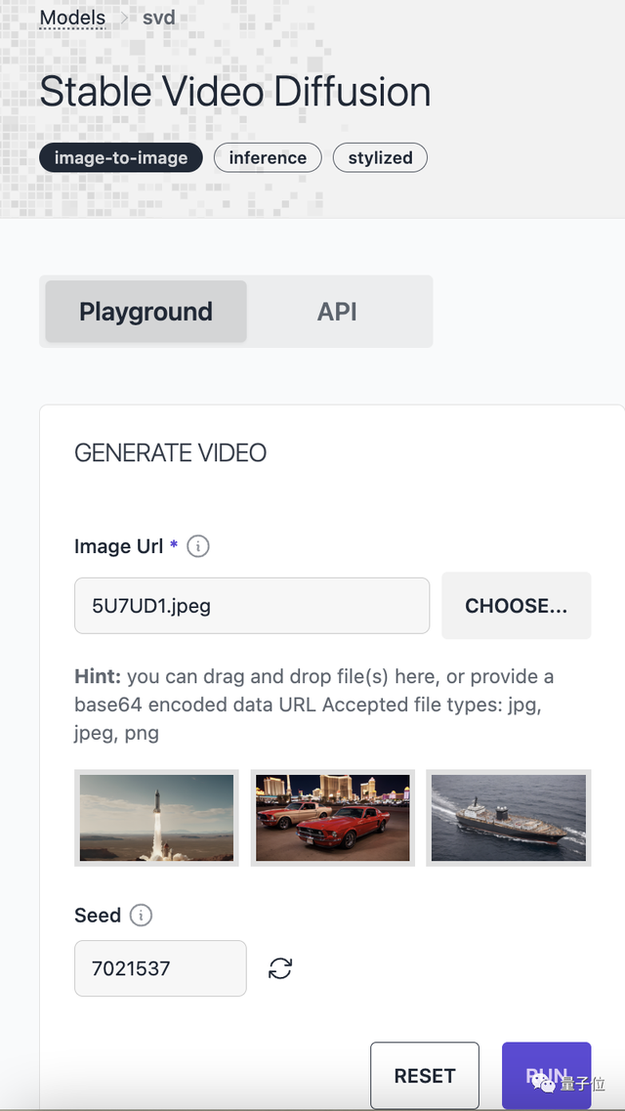Click the Image Url info icon
The height and width of the screenshot is (1111, 625).
pos(198,546)
